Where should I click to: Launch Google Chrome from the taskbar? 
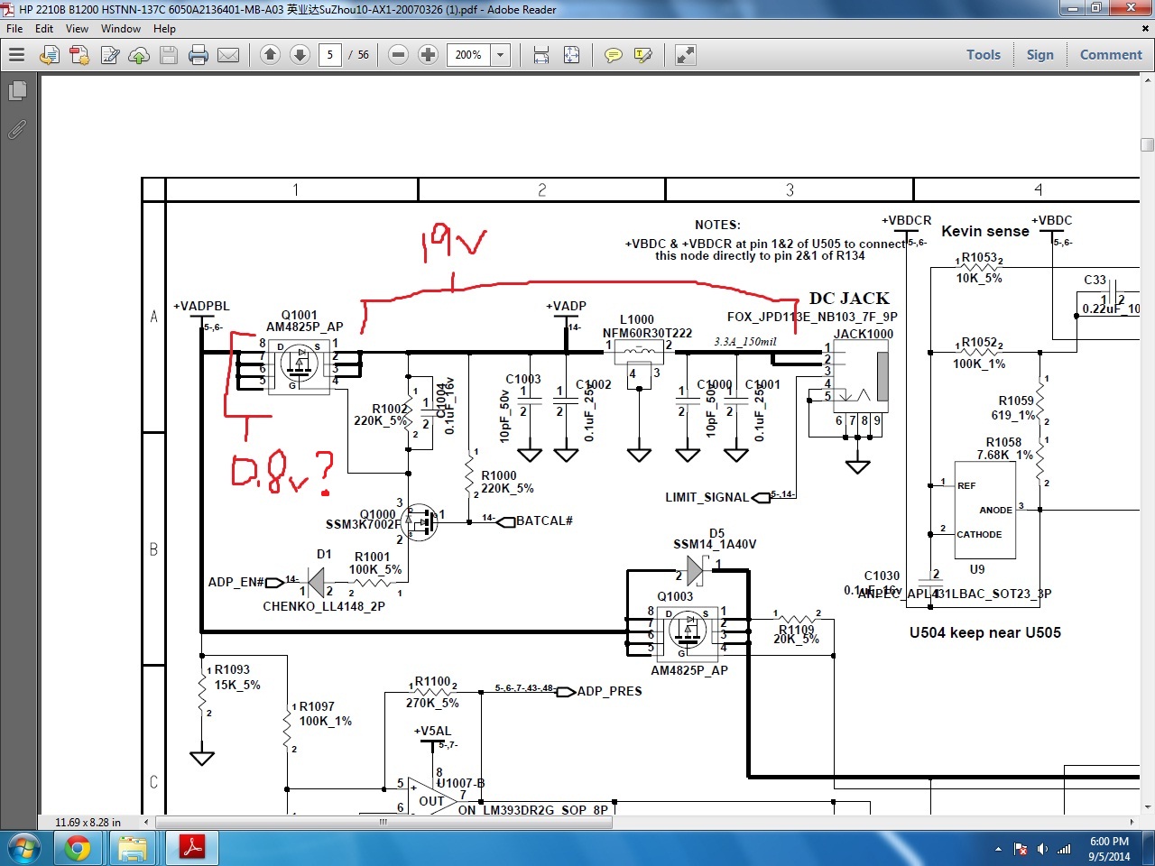pos(78,848)
